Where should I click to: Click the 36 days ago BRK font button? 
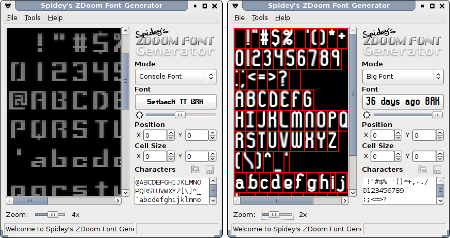[x=402, y=102]
